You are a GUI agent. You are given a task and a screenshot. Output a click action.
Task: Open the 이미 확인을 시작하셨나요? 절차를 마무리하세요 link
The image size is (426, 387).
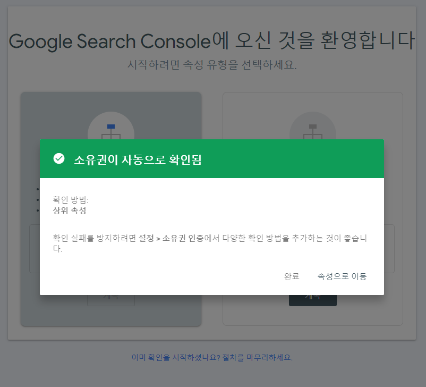click(212, 357)
